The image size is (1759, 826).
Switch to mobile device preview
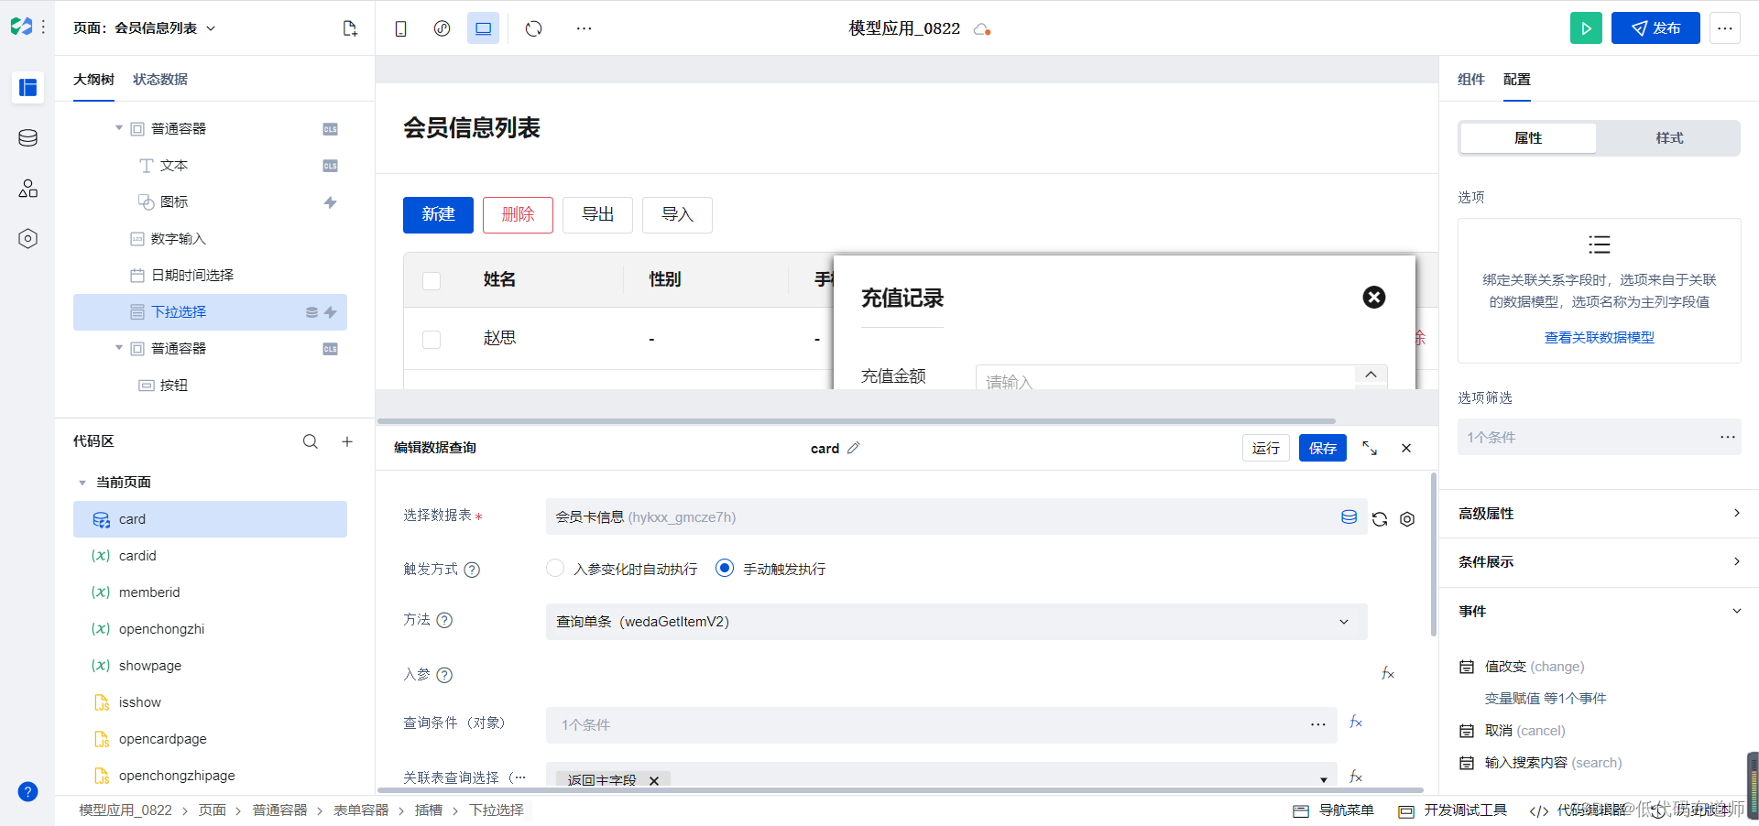pyautogui.click(x=400, y=28)
